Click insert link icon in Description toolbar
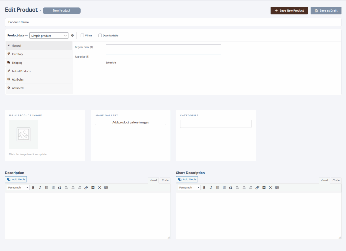Image resolution: width=346 pixels, height=251 pixels. [86, 188]
